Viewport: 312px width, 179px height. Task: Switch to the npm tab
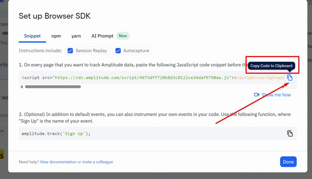pos(56,36)
